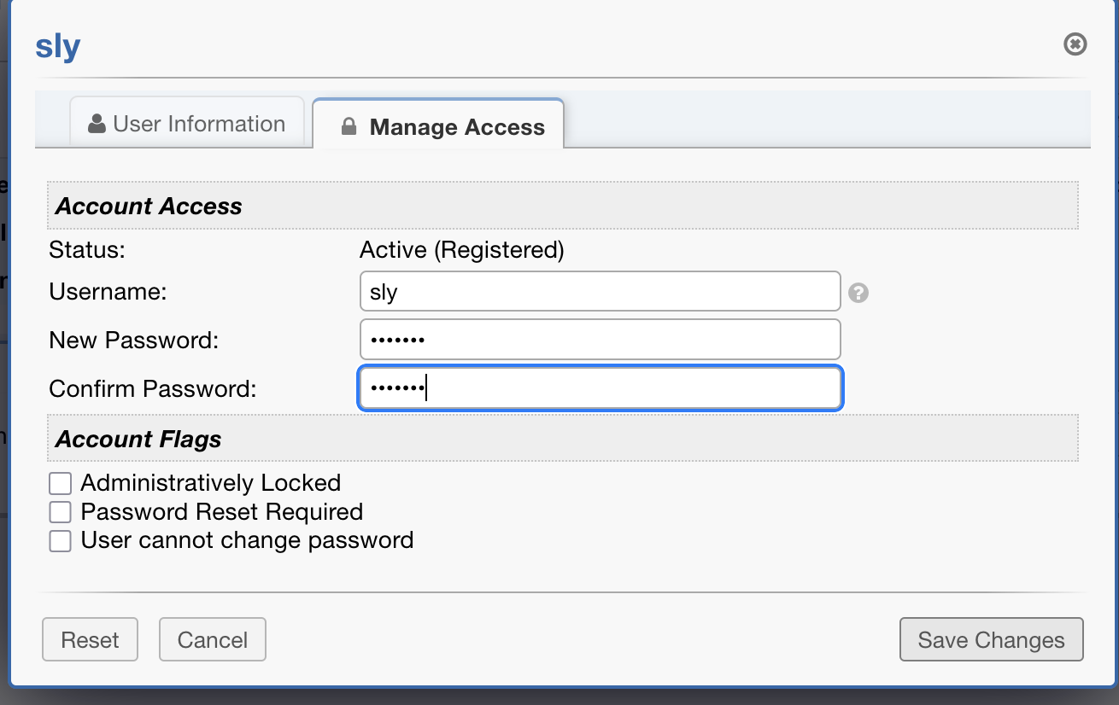Image resolution: width=1119 pixels, height=705 pixels.
Task: Click the sly dialog title
Action: click(x=57, y=46)
